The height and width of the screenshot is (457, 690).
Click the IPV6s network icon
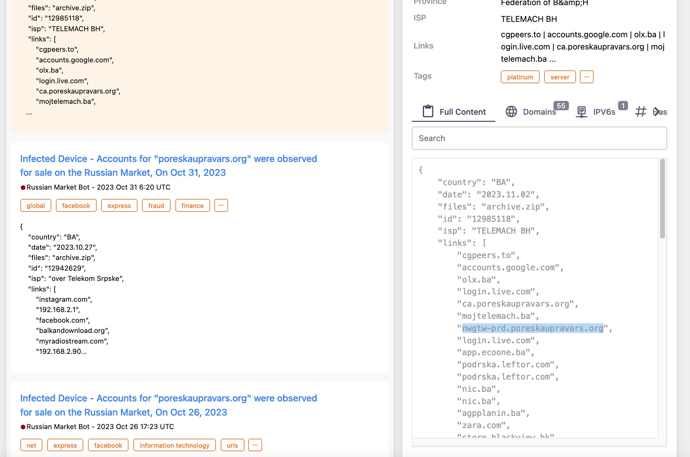[x=581, y=112]
